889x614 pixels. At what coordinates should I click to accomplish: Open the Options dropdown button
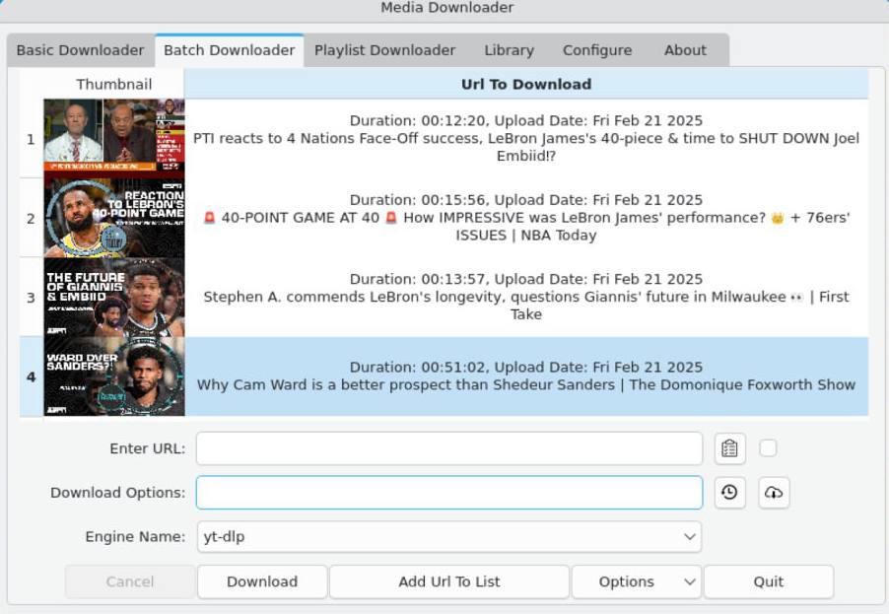pos(636,581)
